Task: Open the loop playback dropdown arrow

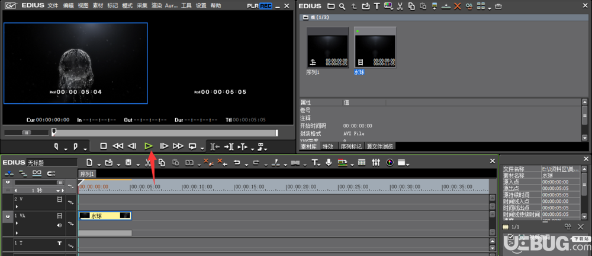Action: [x=202, y=149]
